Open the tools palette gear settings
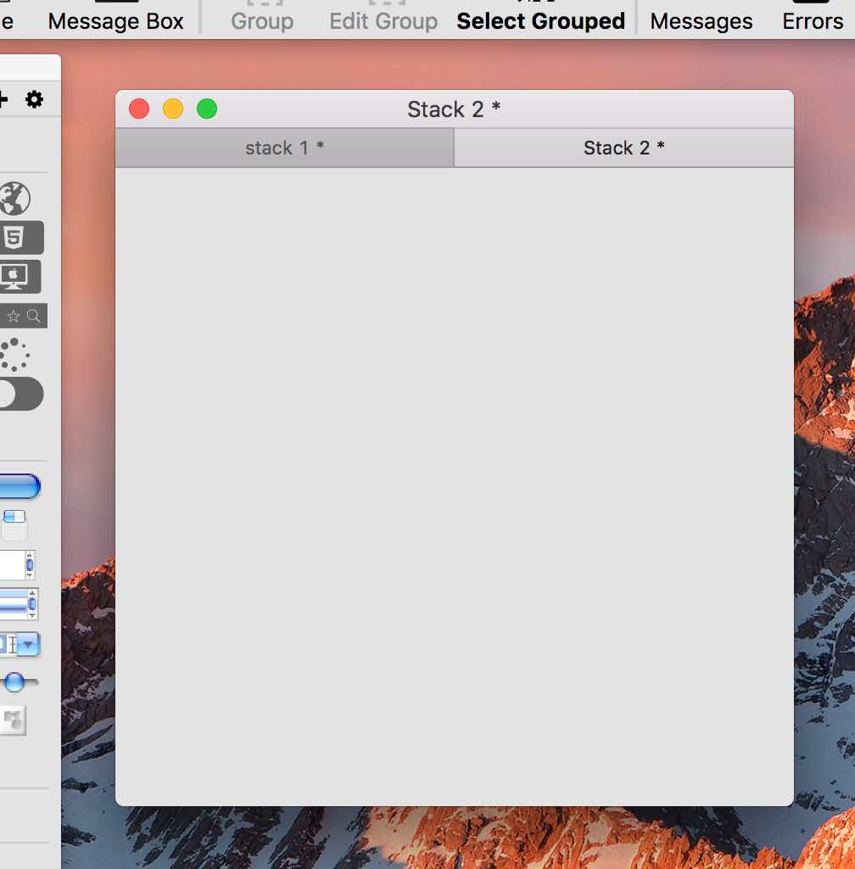The image size is (855, 869). 34,100
